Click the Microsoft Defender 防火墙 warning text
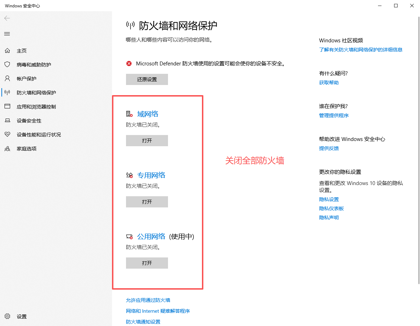 coord(211,64)
